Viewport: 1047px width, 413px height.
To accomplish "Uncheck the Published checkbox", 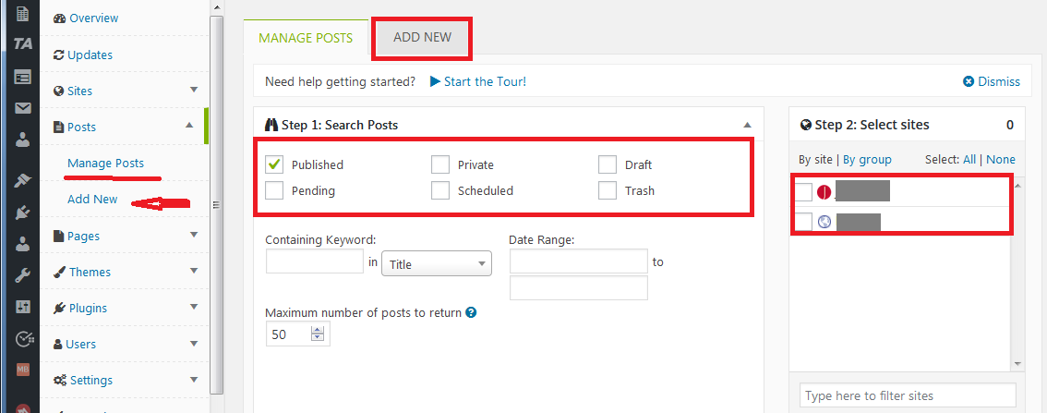I will pos(274,164).
